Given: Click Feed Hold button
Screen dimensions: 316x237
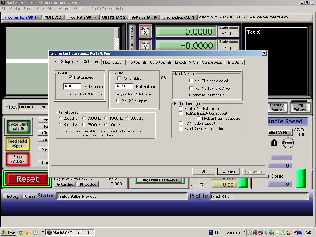Looking at the screenshot, I should coord(17,143).
